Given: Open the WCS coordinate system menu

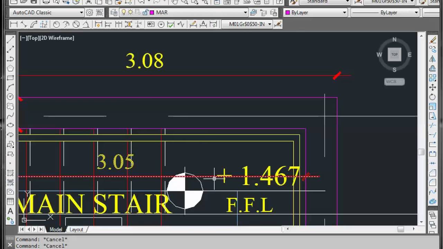Looking at the screenshot, I should [x=394, y=82].
